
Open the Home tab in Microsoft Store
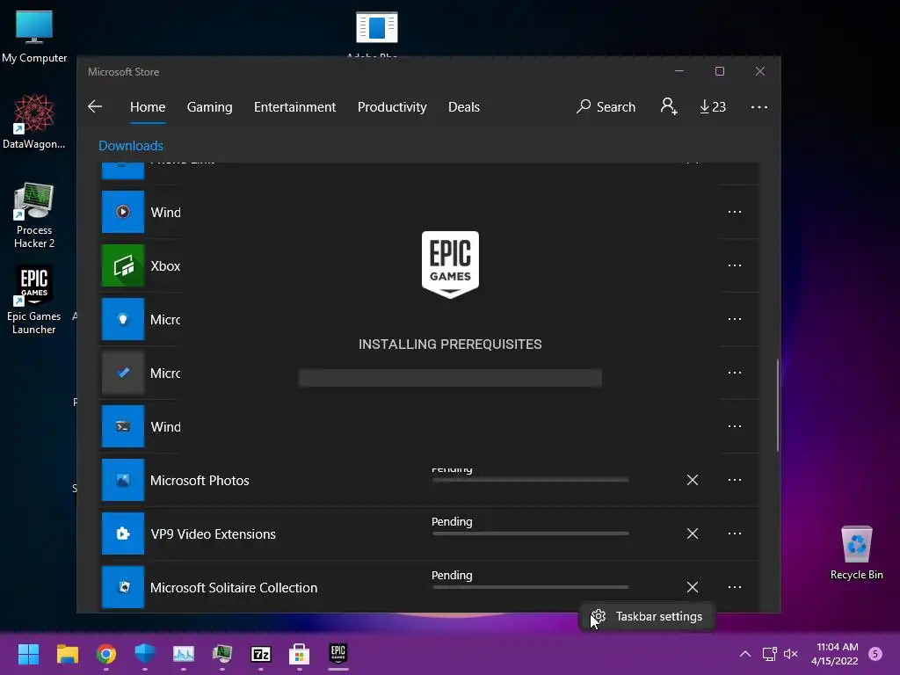pos(148,106)
